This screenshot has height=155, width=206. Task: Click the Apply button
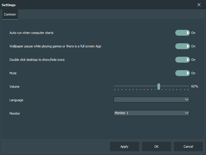pos(125,147)
